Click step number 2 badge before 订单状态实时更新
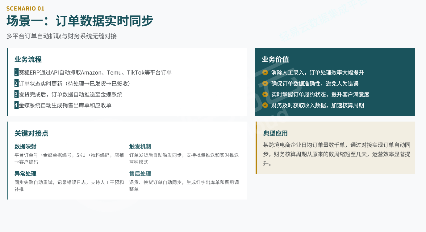The width and height of the screenshot is (426, 232). [x=16, y=84]
